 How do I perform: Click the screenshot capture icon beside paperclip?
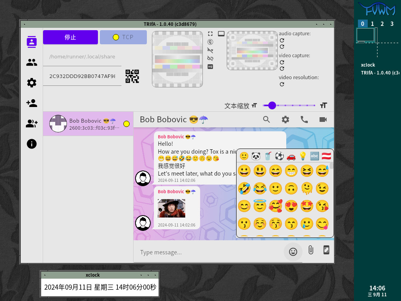click(326, 250)
